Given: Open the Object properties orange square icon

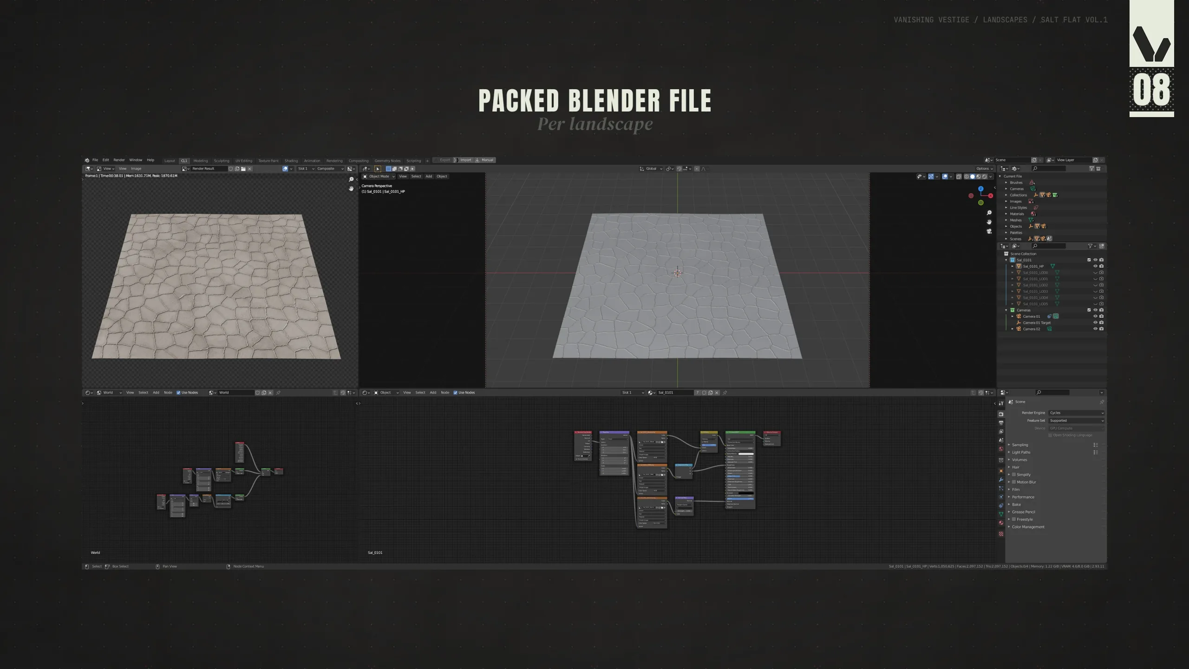Looking at the screenshot, I should point(1001,471).
